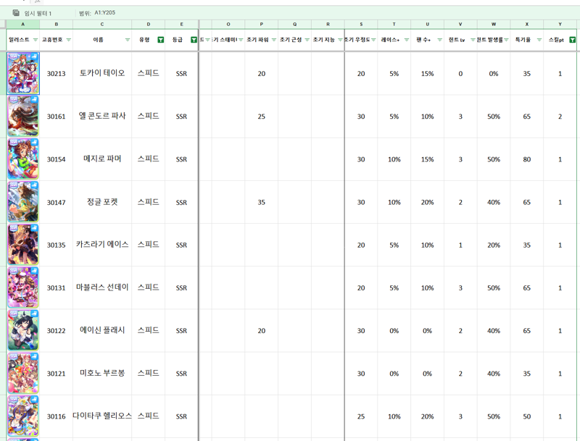Viewport: 580px width, 441px height.
Task: Open 팬 수+ filter dropdown
Action: (439, 40)
